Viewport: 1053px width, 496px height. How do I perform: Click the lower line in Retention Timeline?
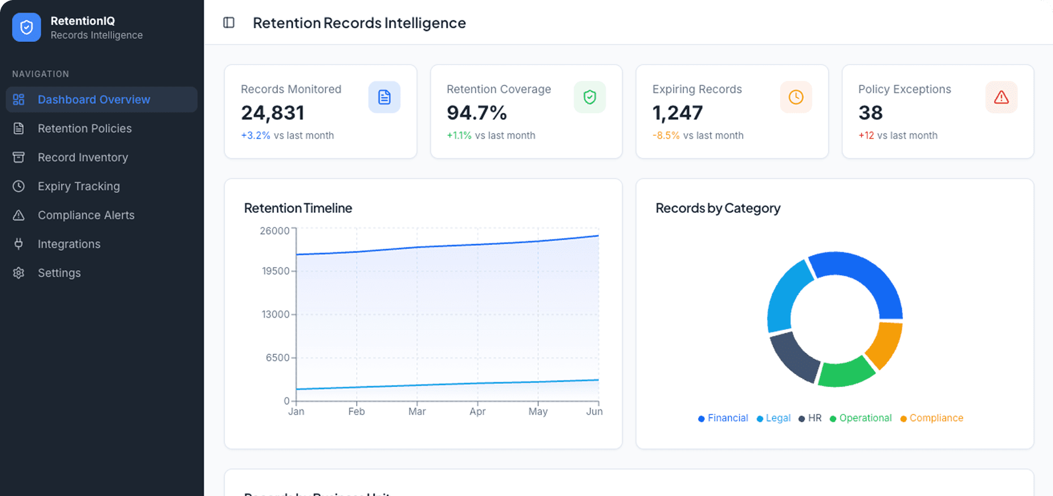click(447, 384)
